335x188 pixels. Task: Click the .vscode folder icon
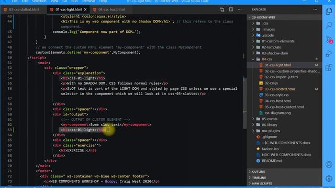[x=258, y=35]
